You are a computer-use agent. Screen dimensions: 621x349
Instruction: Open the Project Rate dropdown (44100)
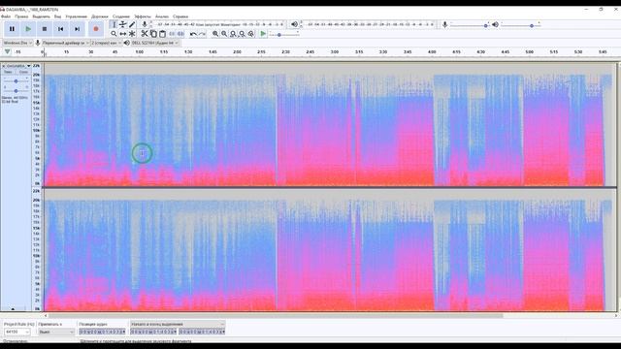pyautogui.click(x=16, y=332)
